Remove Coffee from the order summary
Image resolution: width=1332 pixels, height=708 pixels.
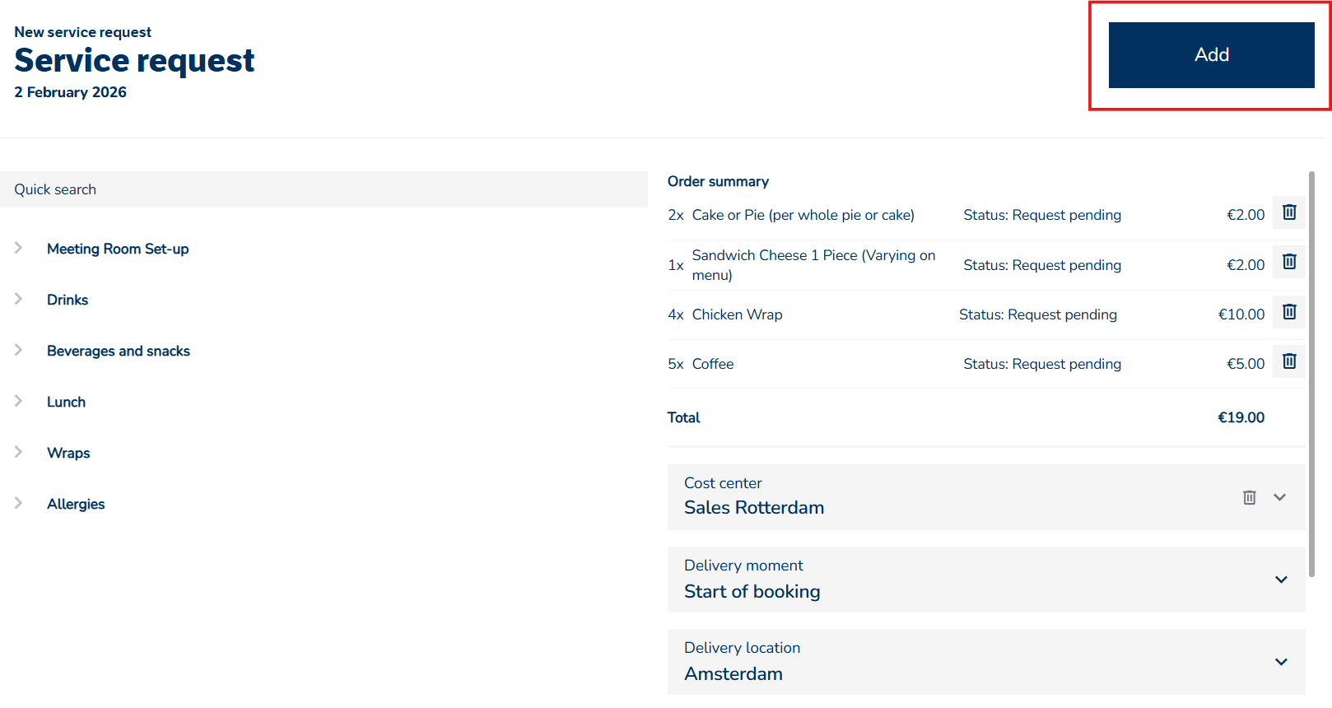[1289, 361]
